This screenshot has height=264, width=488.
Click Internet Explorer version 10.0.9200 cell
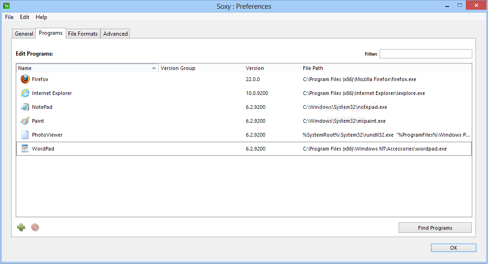(x=257, y=93)
